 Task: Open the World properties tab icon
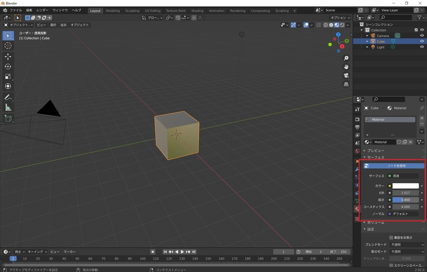[x=357, y=151]
